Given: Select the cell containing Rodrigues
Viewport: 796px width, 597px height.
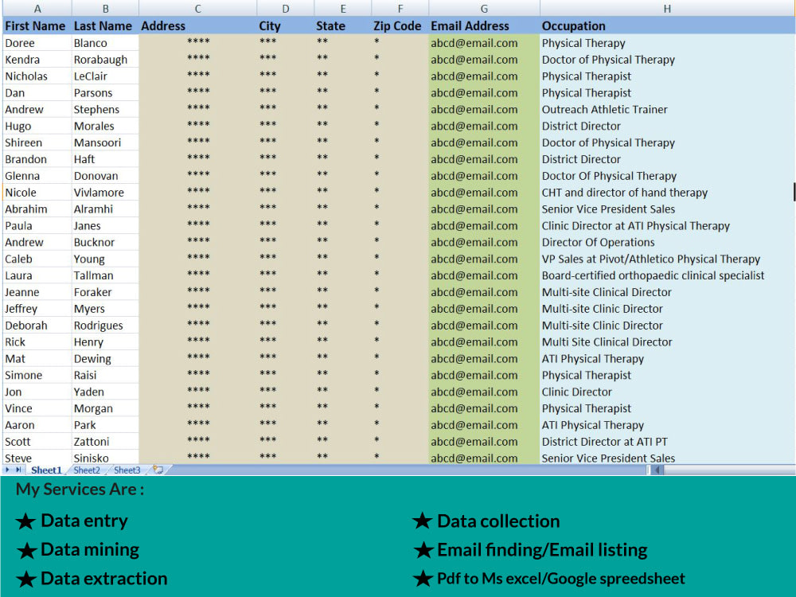Looking at the screenshot, I should tap(105, 326).
